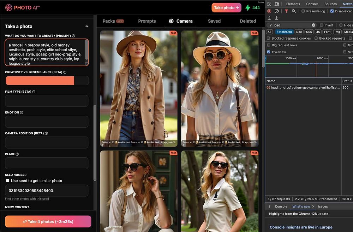Viewport: 353px width, 232px height.
Task: Open the network search magnifier
Action: click(294, 11)
